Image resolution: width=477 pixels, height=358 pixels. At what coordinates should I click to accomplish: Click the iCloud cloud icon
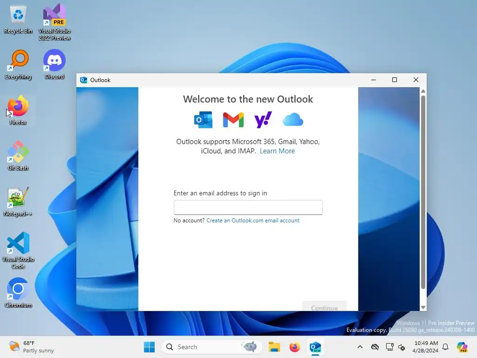(x=293, y=120)
